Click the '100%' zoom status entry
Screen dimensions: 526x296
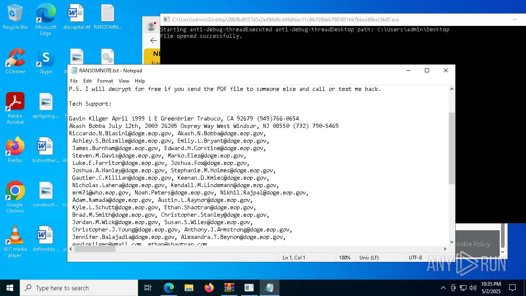345,258
